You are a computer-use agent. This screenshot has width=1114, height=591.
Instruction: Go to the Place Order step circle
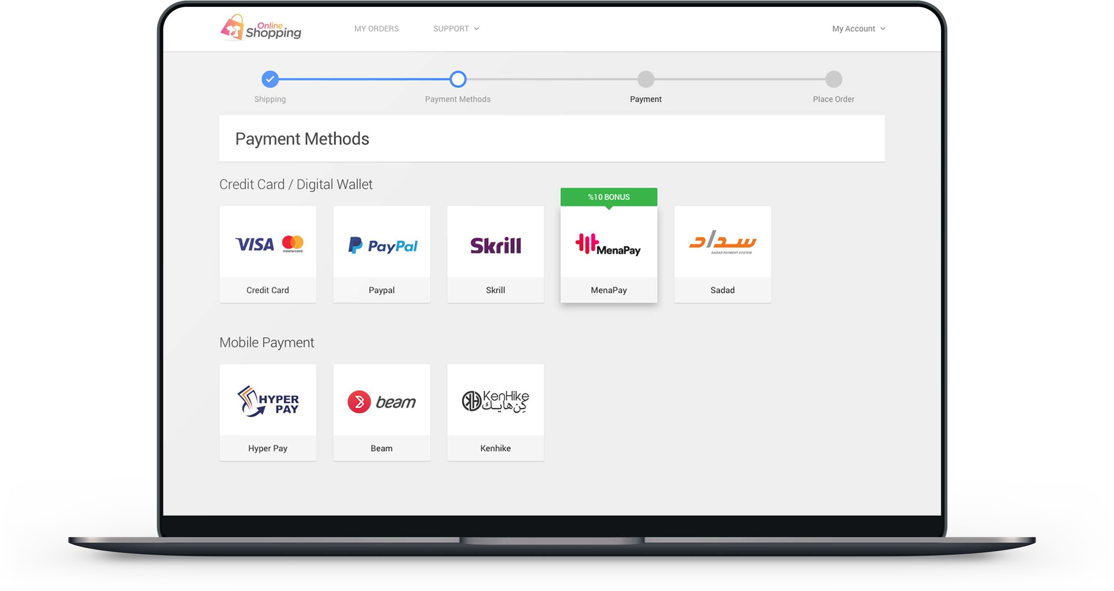833,79
